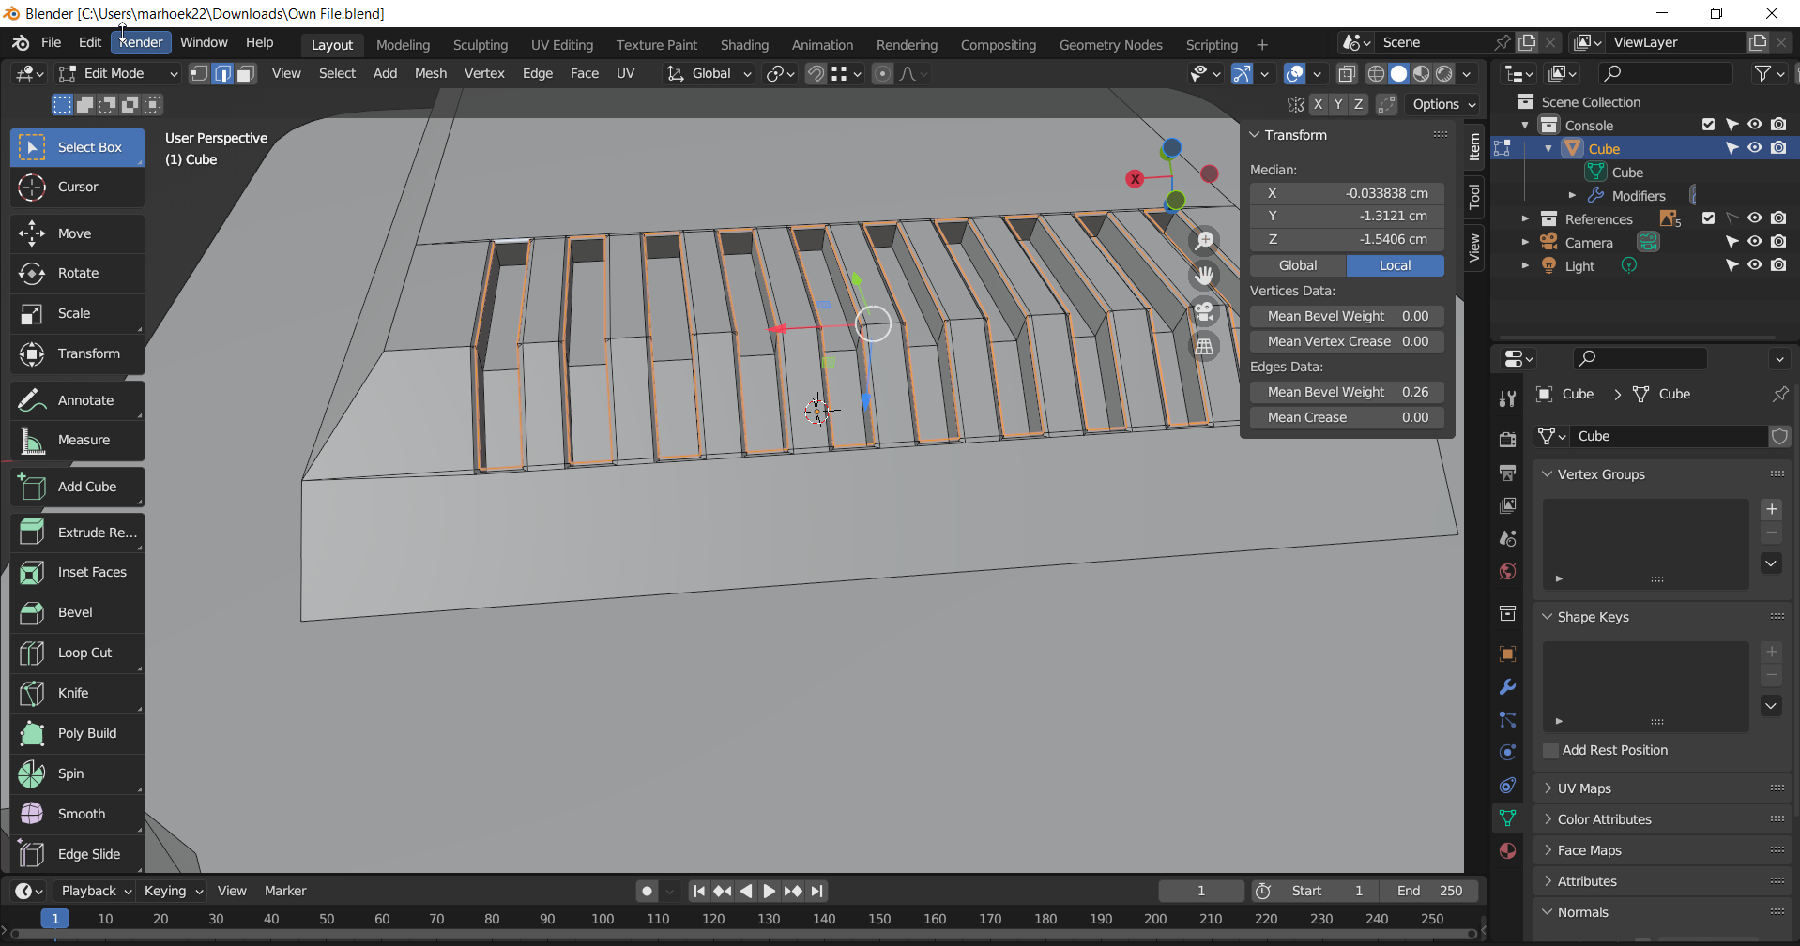The height and width of the screenshot is (946, 1800).
Task: Select the Knife tool
Action: click(x=78, y=693)
